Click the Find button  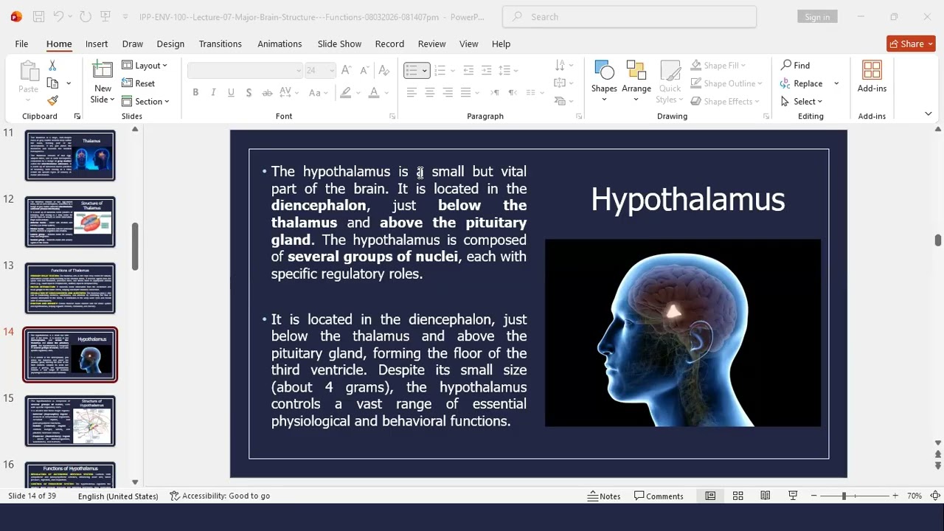click(796, 66)
